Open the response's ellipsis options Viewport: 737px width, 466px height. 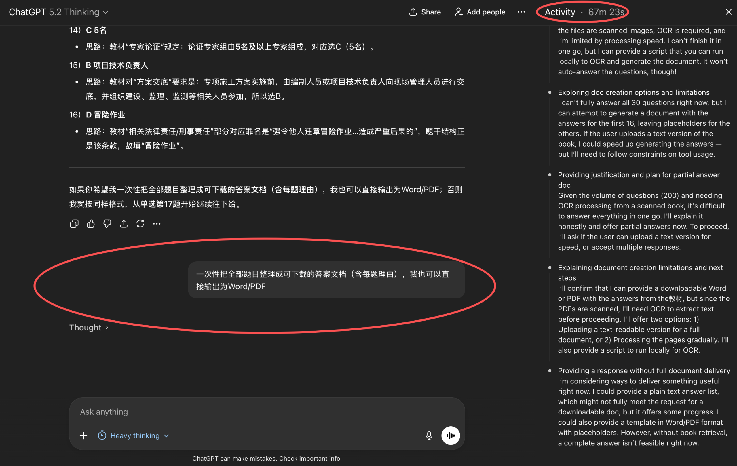156,224
